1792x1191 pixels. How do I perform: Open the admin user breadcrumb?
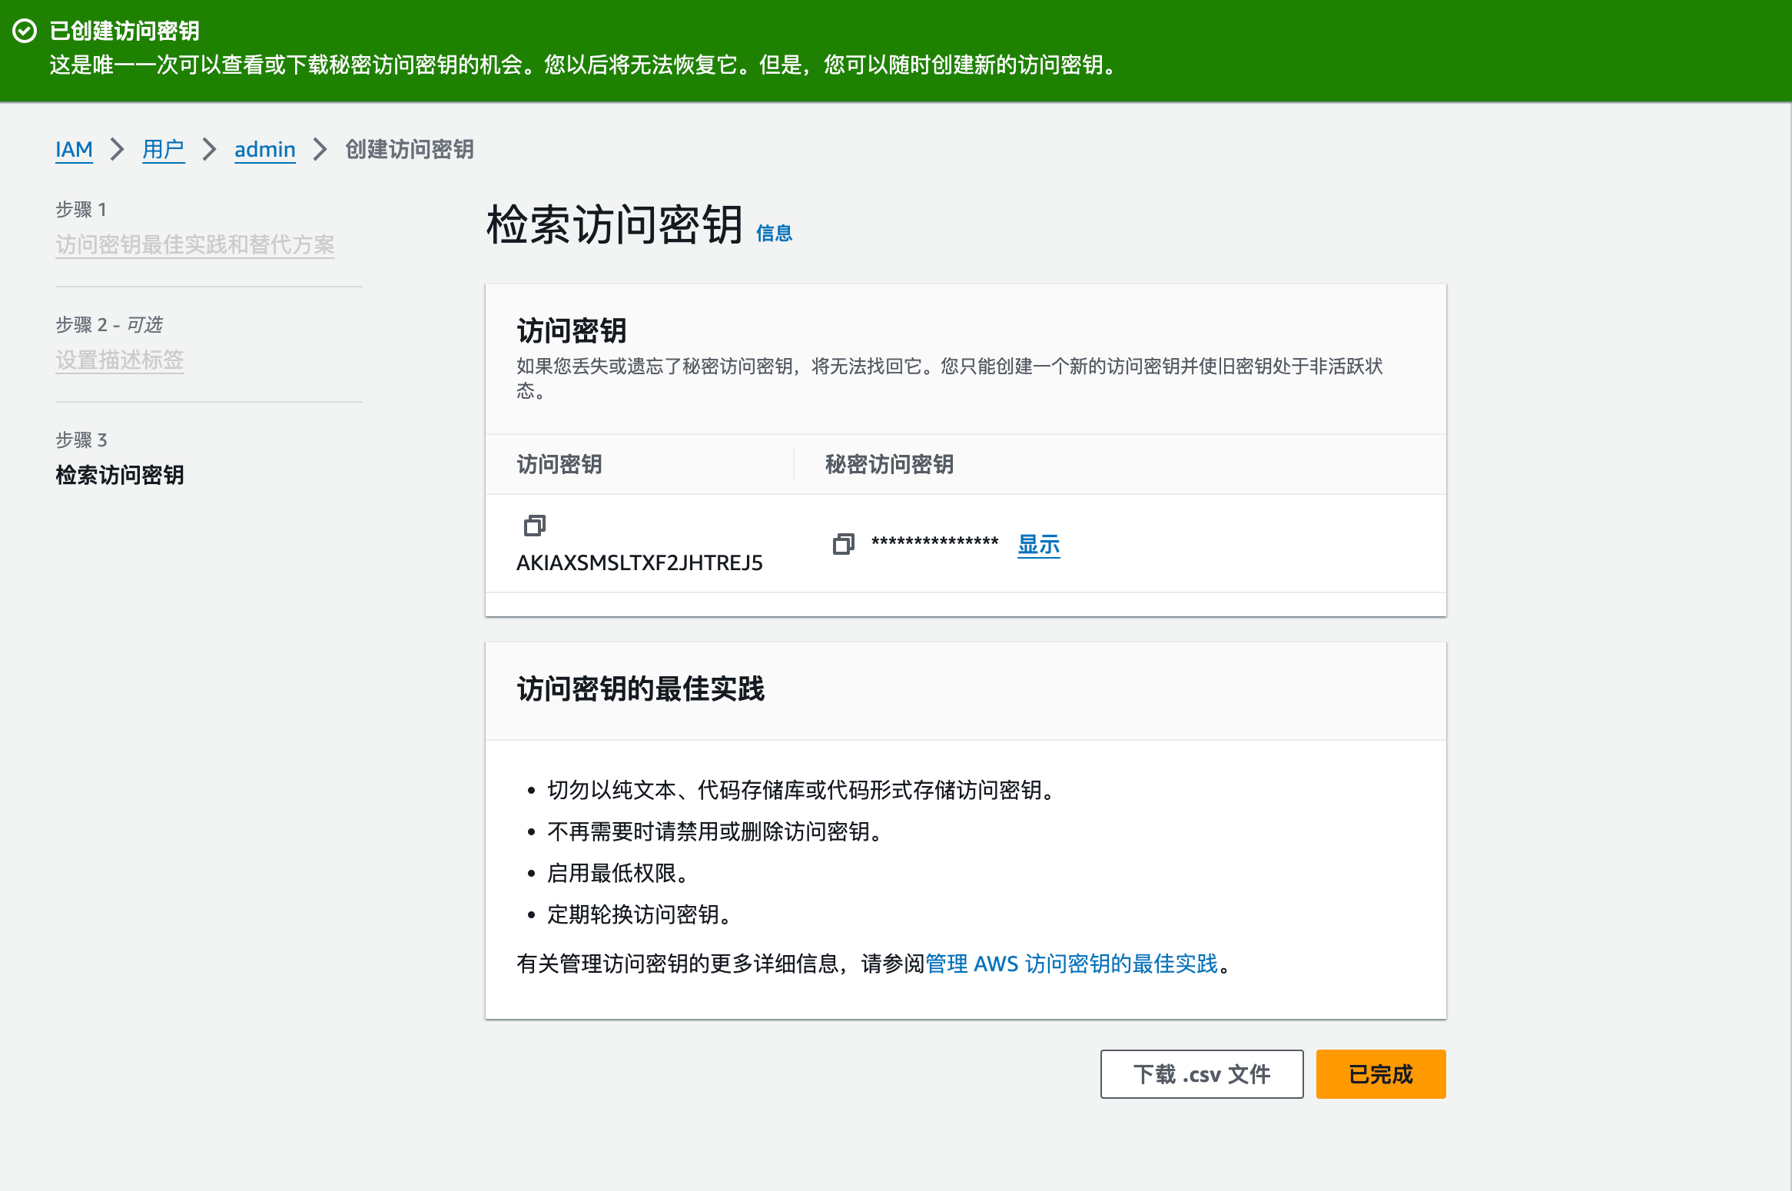point(265,149)
